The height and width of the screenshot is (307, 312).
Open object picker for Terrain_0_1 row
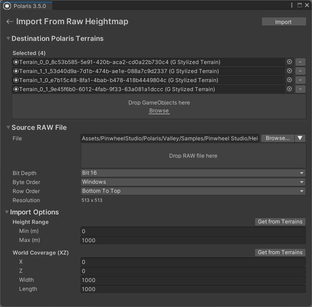pos(289,89)
